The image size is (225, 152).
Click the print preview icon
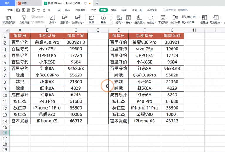coord(33,10)
